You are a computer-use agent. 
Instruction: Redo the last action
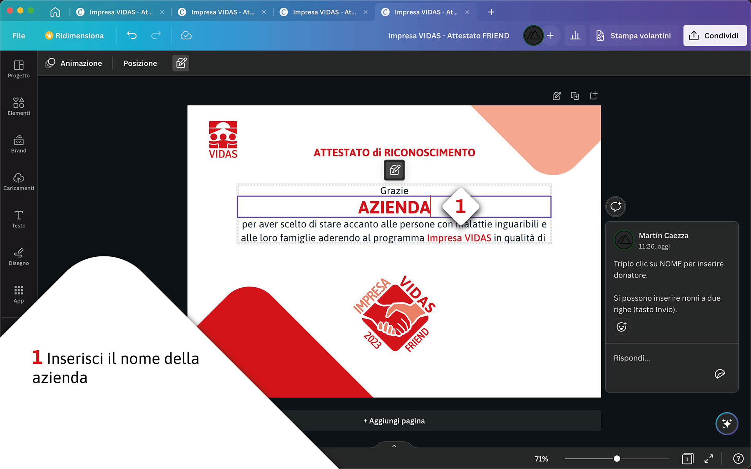(x=156, y=36)
